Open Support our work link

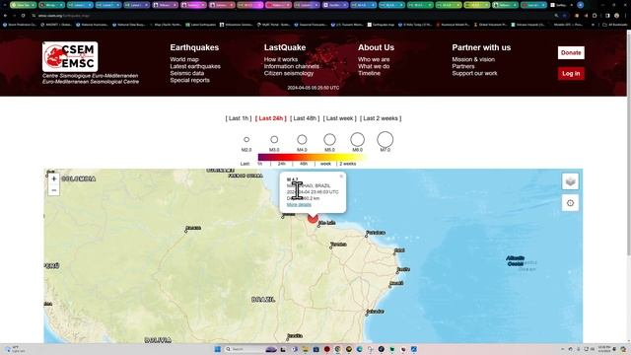tap(474, 73)
